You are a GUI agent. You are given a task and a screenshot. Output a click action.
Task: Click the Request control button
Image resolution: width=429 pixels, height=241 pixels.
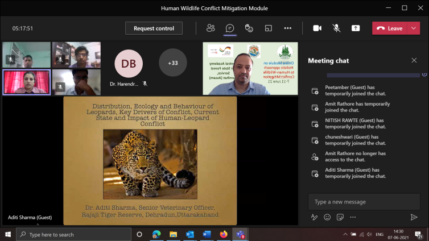(x=154, y=28)
